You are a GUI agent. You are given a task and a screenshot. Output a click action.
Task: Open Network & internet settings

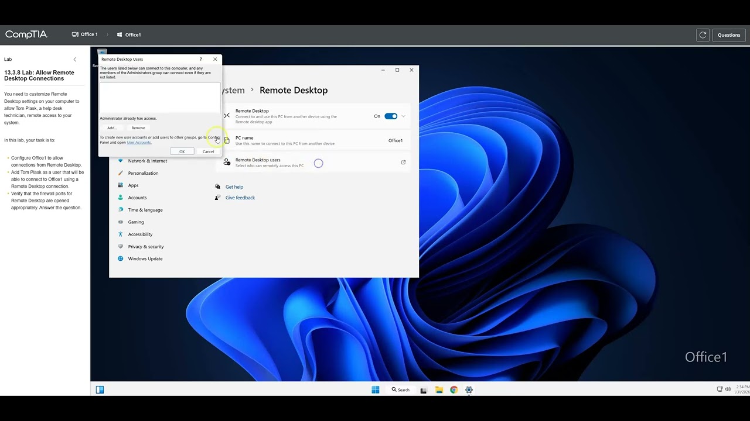click(x=148, y=161)
